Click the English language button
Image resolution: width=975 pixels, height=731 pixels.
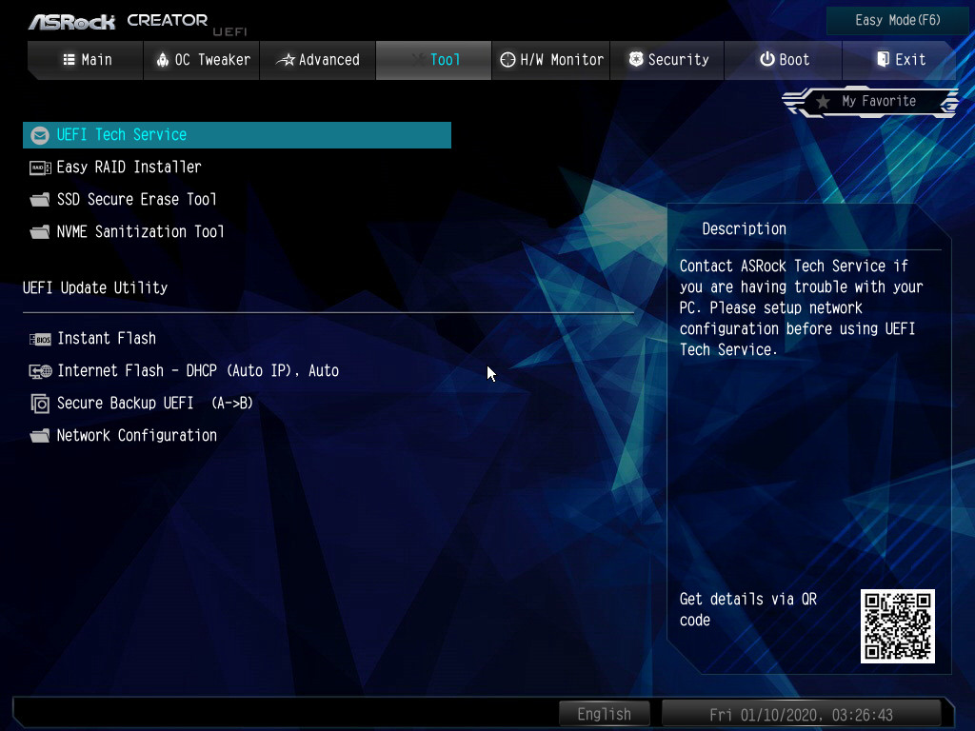pyautogui.click(x=605, y=714)
